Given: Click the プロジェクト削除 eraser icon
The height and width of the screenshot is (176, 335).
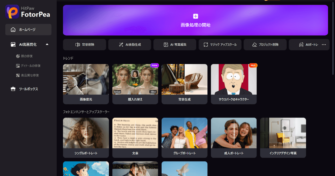Looking at the screenshot, I should click(x=254, y=45).
